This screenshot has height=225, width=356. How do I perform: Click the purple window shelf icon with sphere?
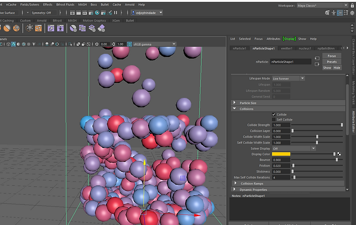point(51,28)
